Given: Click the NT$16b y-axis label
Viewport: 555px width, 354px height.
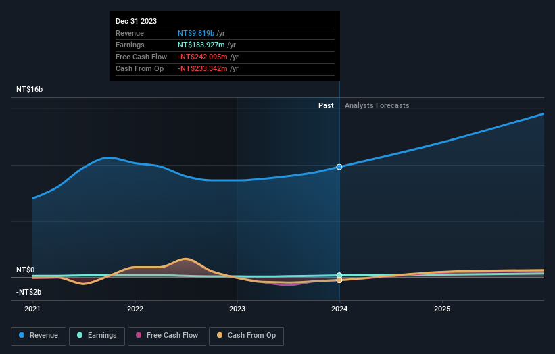Looking at the screenshot, I should tap(29, 89).
